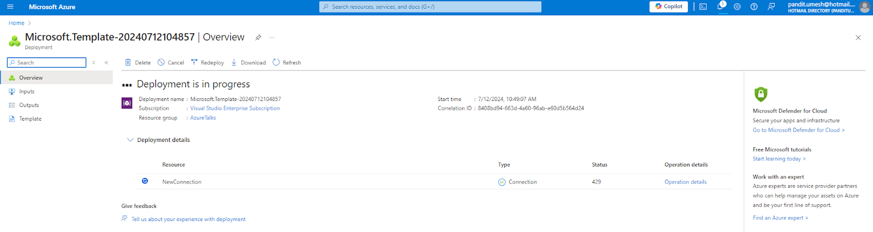
Task: Download the deployment from toolbar
Action: [248, 62]
